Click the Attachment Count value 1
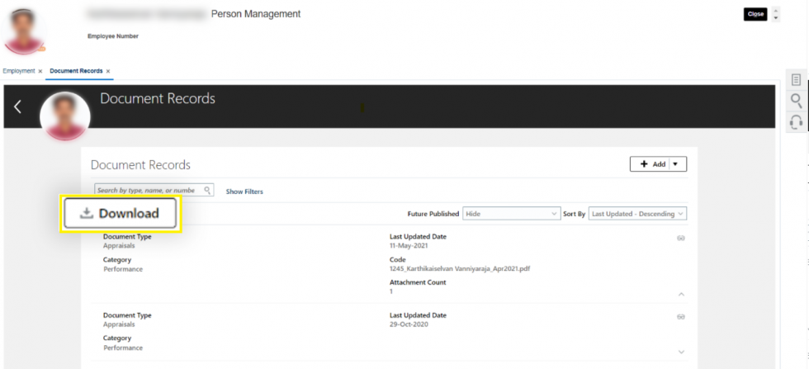Image resolution: width=809 pixels, height=369 pixels. (x=391, y=291)
